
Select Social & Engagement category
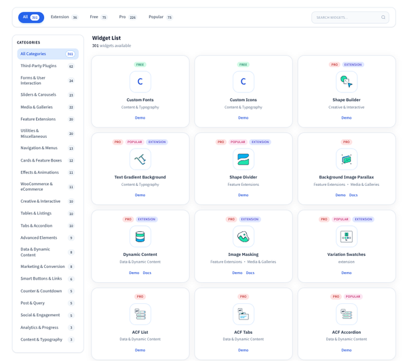point(47,316)
